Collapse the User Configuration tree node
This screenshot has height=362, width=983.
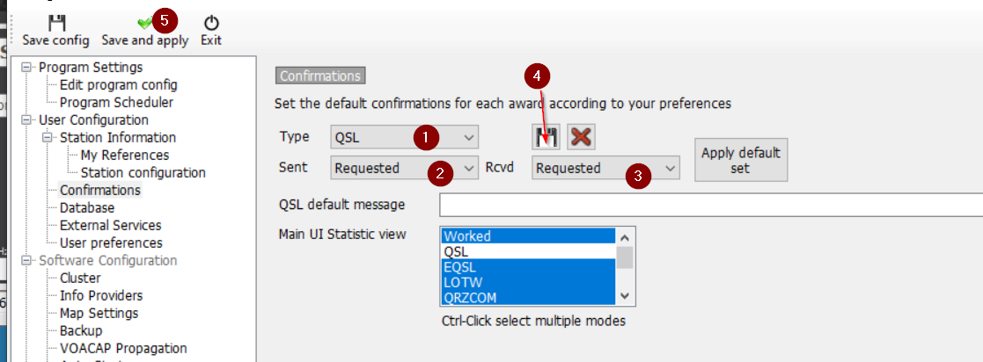click(26, 119)
